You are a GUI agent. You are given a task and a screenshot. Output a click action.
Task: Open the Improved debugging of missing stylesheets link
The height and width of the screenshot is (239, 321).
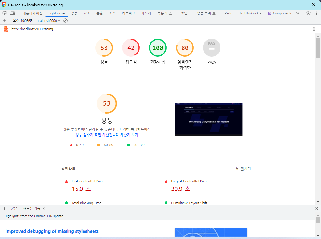pyautogui.click(x=52, y=231)
